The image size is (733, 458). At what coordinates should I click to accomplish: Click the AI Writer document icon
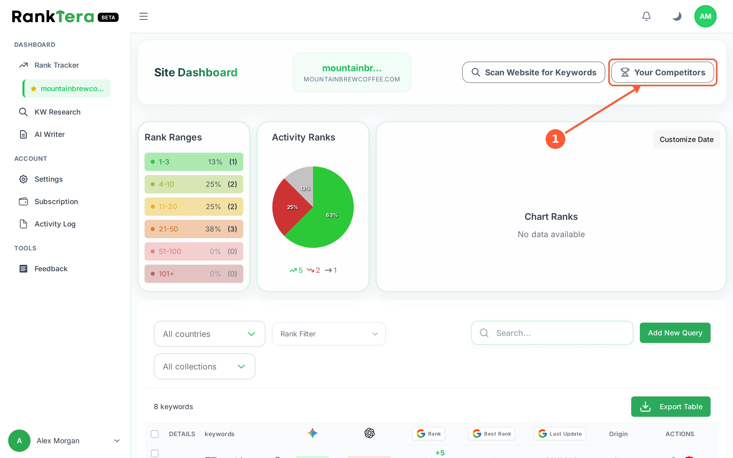[x=23, y=135]
